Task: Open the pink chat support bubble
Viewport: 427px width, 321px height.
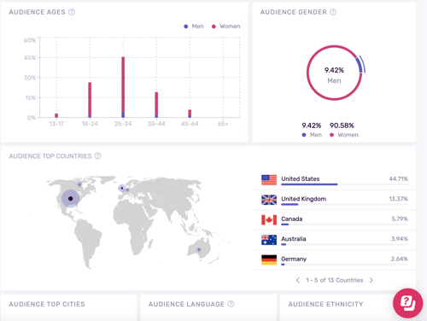Action: tap(407, 303)
